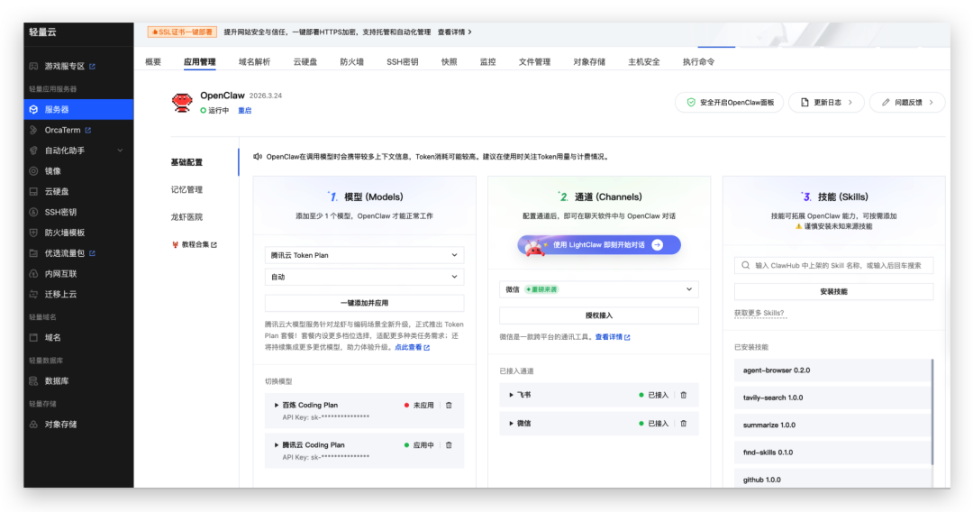Viewport: 973px width, 512px height.
Task: Switch to the SSH密钥 tab
Action: click(402, 62)
